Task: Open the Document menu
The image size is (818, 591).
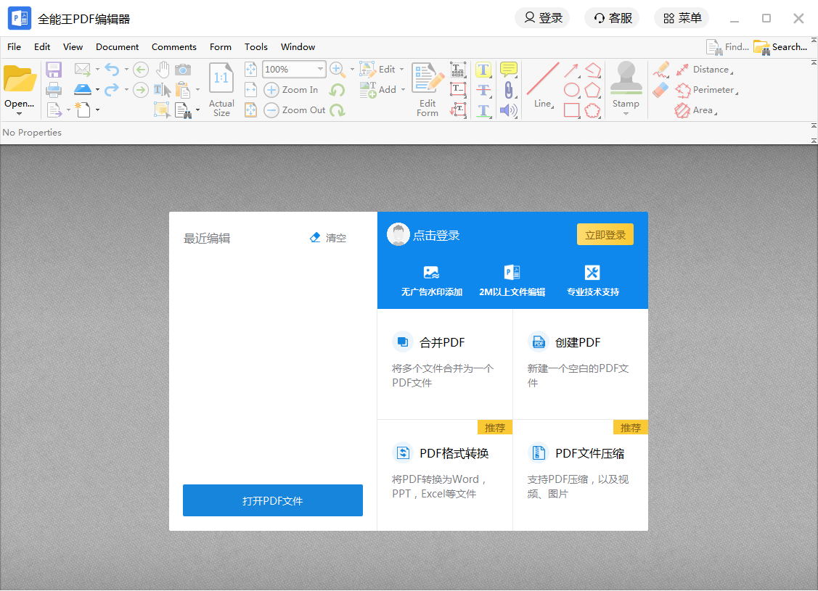Action: click(117, 46)
